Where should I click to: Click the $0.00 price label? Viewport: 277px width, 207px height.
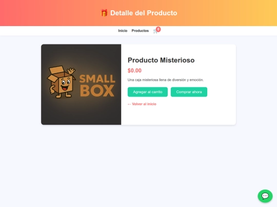(134, 71)
